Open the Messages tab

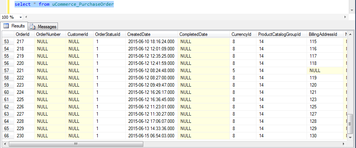pyautogui.click(x=43, y=26)
